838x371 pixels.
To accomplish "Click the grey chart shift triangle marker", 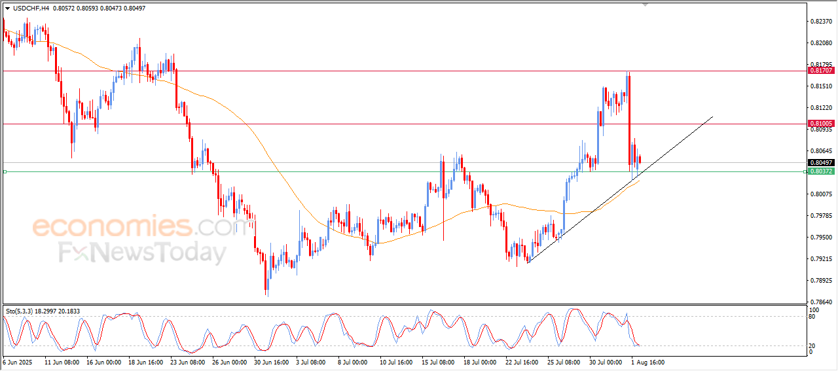I will (645, 5).
